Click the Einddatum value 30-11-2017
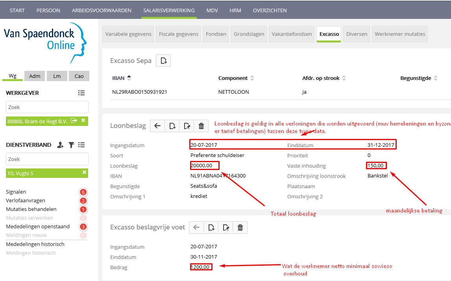 point(203,257)
